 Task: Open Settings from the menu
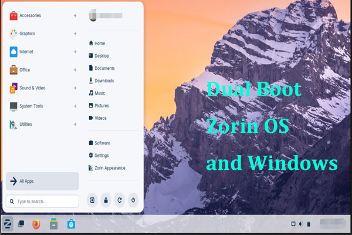coord(99,155)
